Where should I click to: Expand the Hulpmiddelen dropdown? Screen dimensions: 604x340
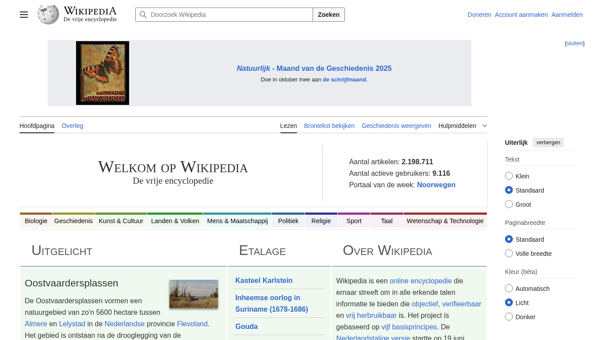point(462,126)
